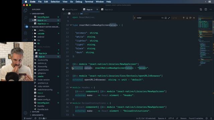Viewport: 214px width, 120px height.
Task: Select the lib folder in explorer
Action: click(38, 43)
